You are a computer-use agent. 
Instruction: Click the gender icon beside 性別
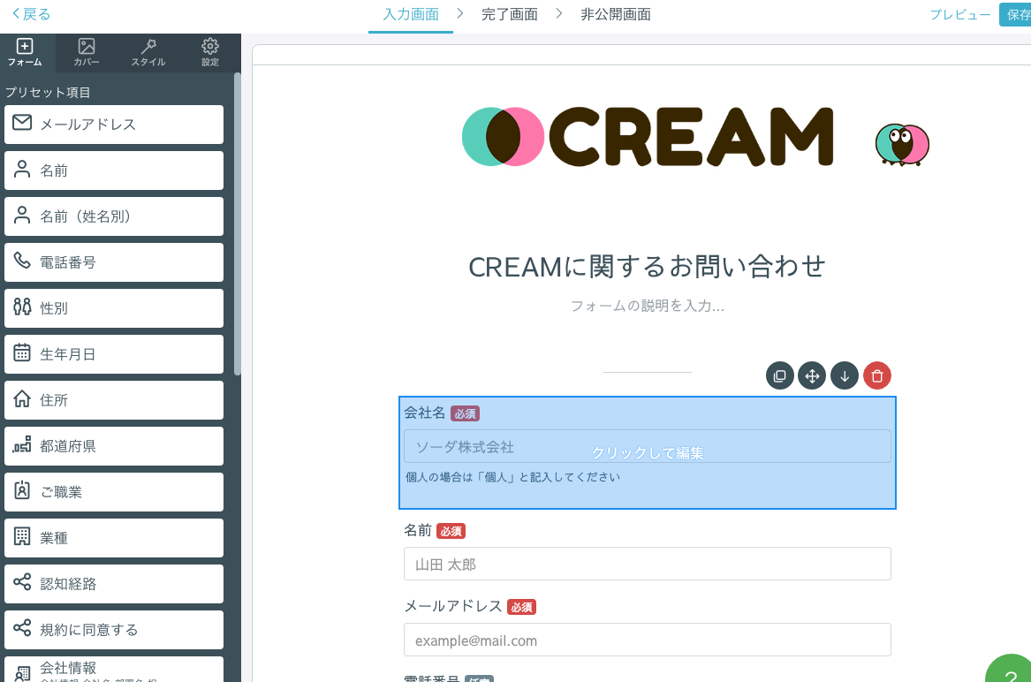(22, 307)
